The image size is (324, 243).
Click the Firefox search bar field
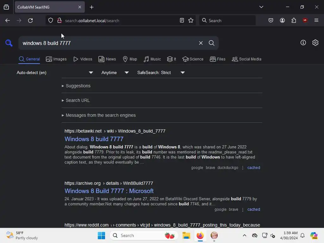(x=227, y=21)
